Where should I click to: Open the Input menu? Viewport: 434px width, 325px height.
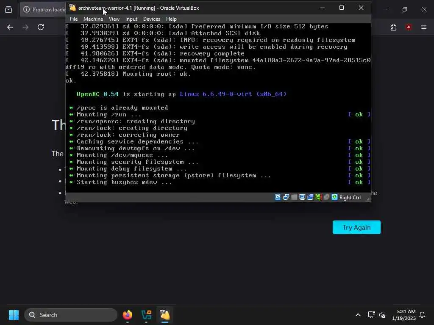pyautogui.click(x=131, y=19)
